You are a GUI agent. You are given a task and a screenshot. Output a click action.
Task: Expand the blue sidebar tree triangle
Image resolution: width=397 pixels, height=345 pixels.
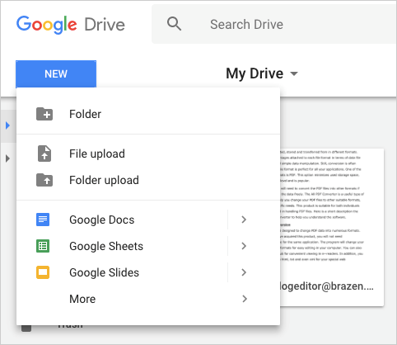point(7,125)
